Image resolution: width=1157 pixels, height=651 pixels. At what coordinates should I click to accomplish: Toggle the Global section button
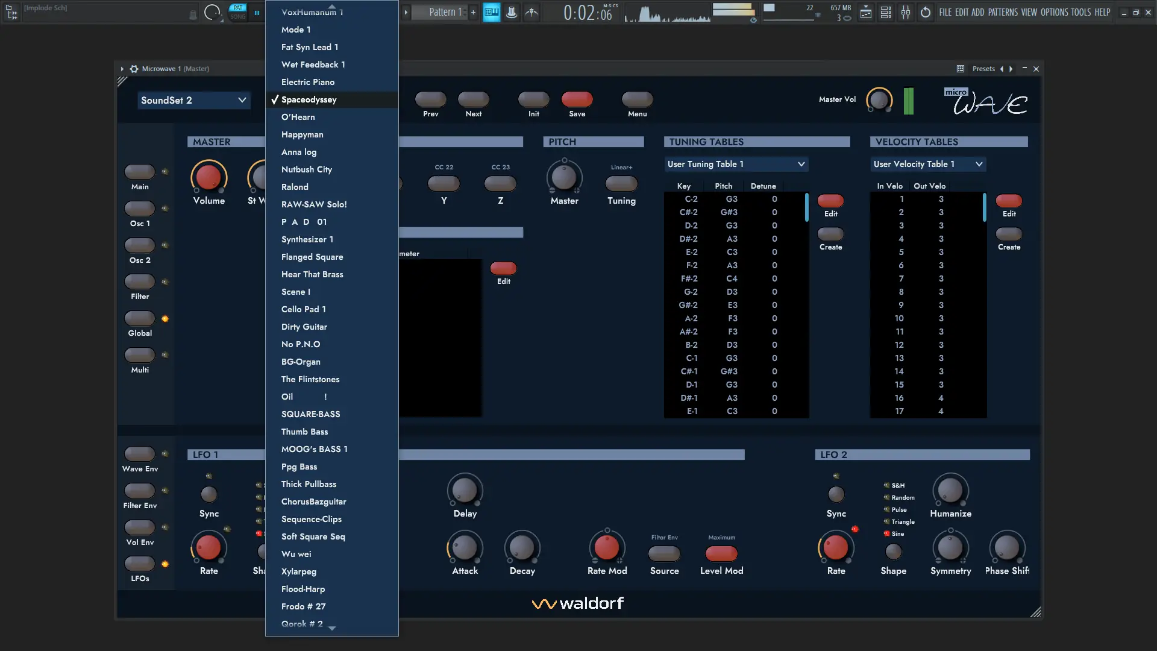140,318
